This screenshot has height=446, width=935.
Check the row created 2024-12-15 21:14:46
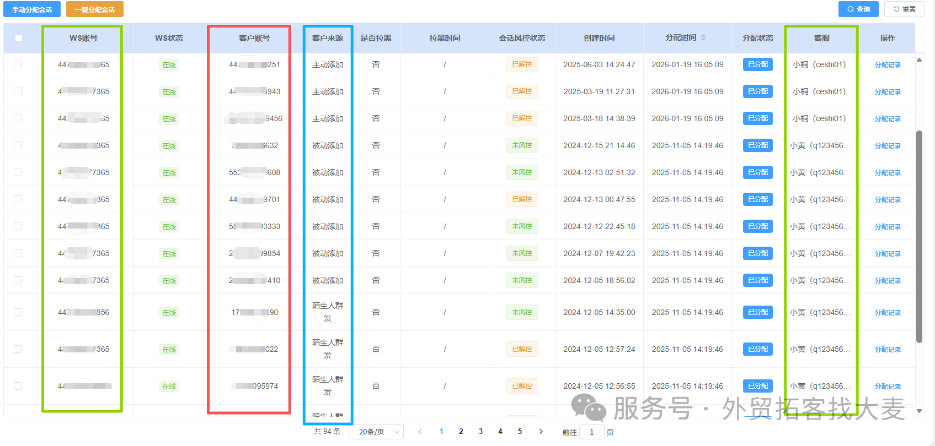[x=18, y=145]
